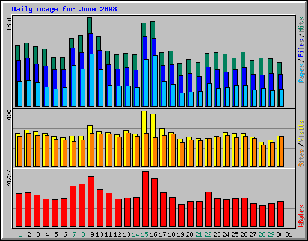Click the red KBytes bar for day 1
The width and height of the screenshot is (308, 241).
[x=19, y=210]
